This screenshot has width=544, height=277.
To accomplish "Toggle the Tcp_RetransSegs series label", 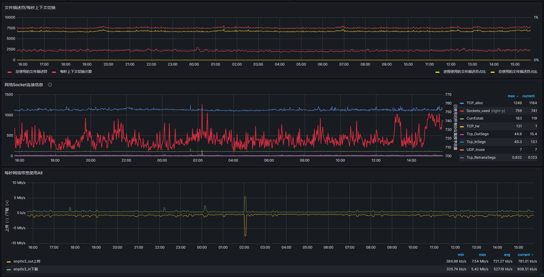I will click(481, 157).
